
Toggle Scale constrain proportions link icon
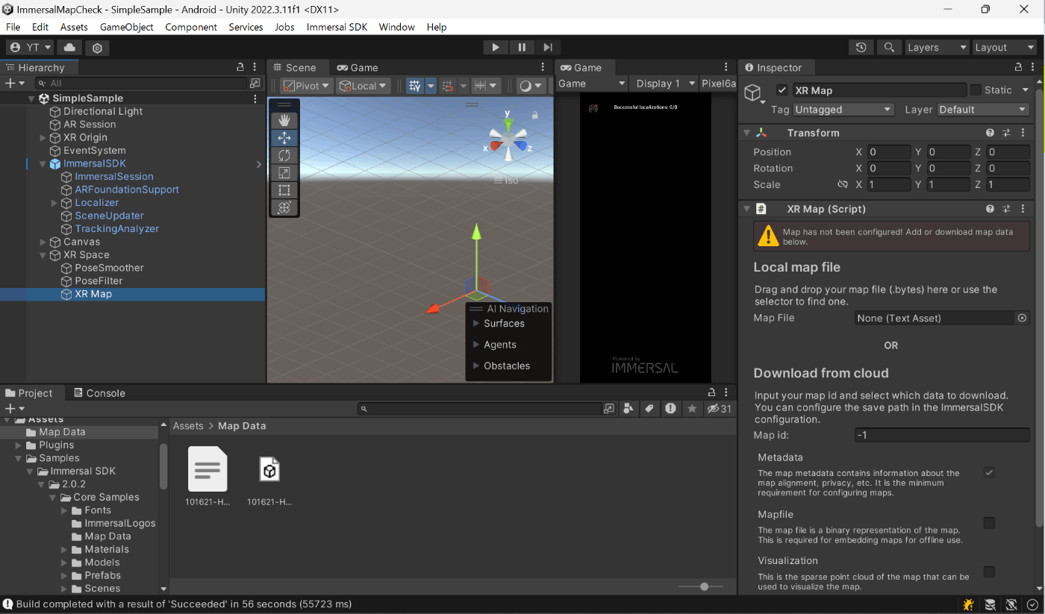pyautogui.click(x=843, y=184)
